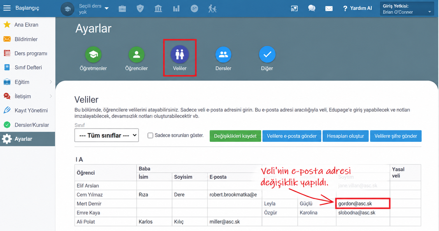Select the Öğretmenler settings icon

(x=93, y=55)
